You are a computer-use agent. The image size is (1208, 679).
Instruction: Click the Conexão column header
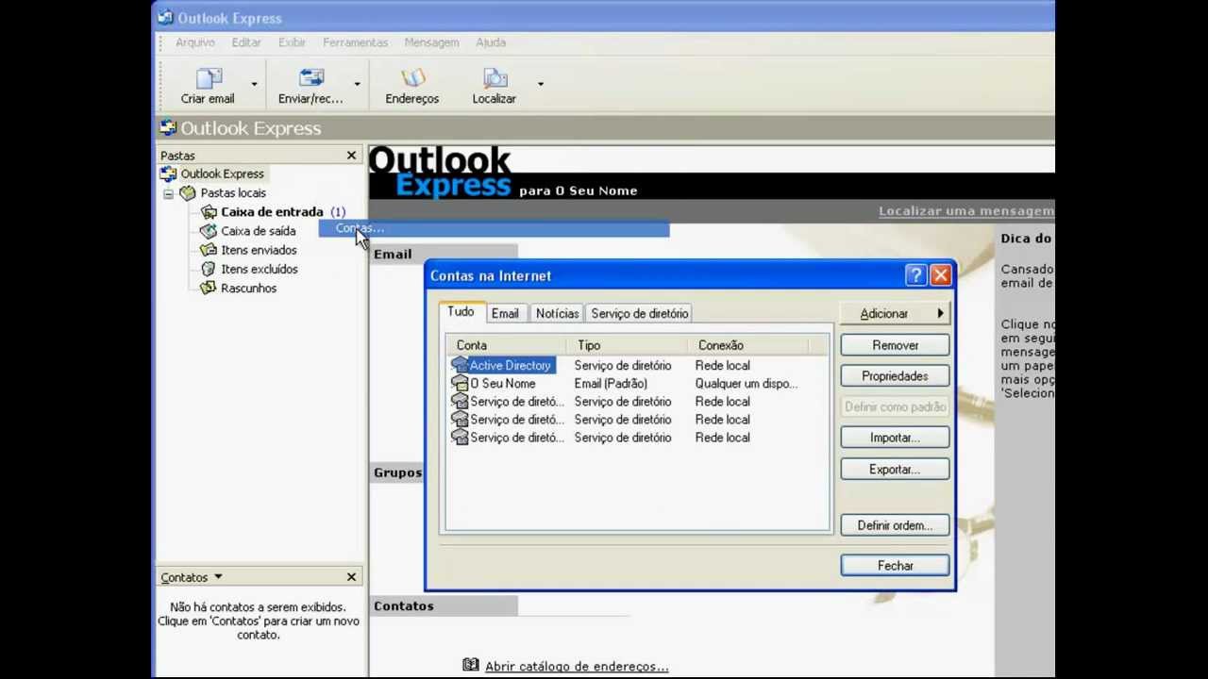coord(747,345)
